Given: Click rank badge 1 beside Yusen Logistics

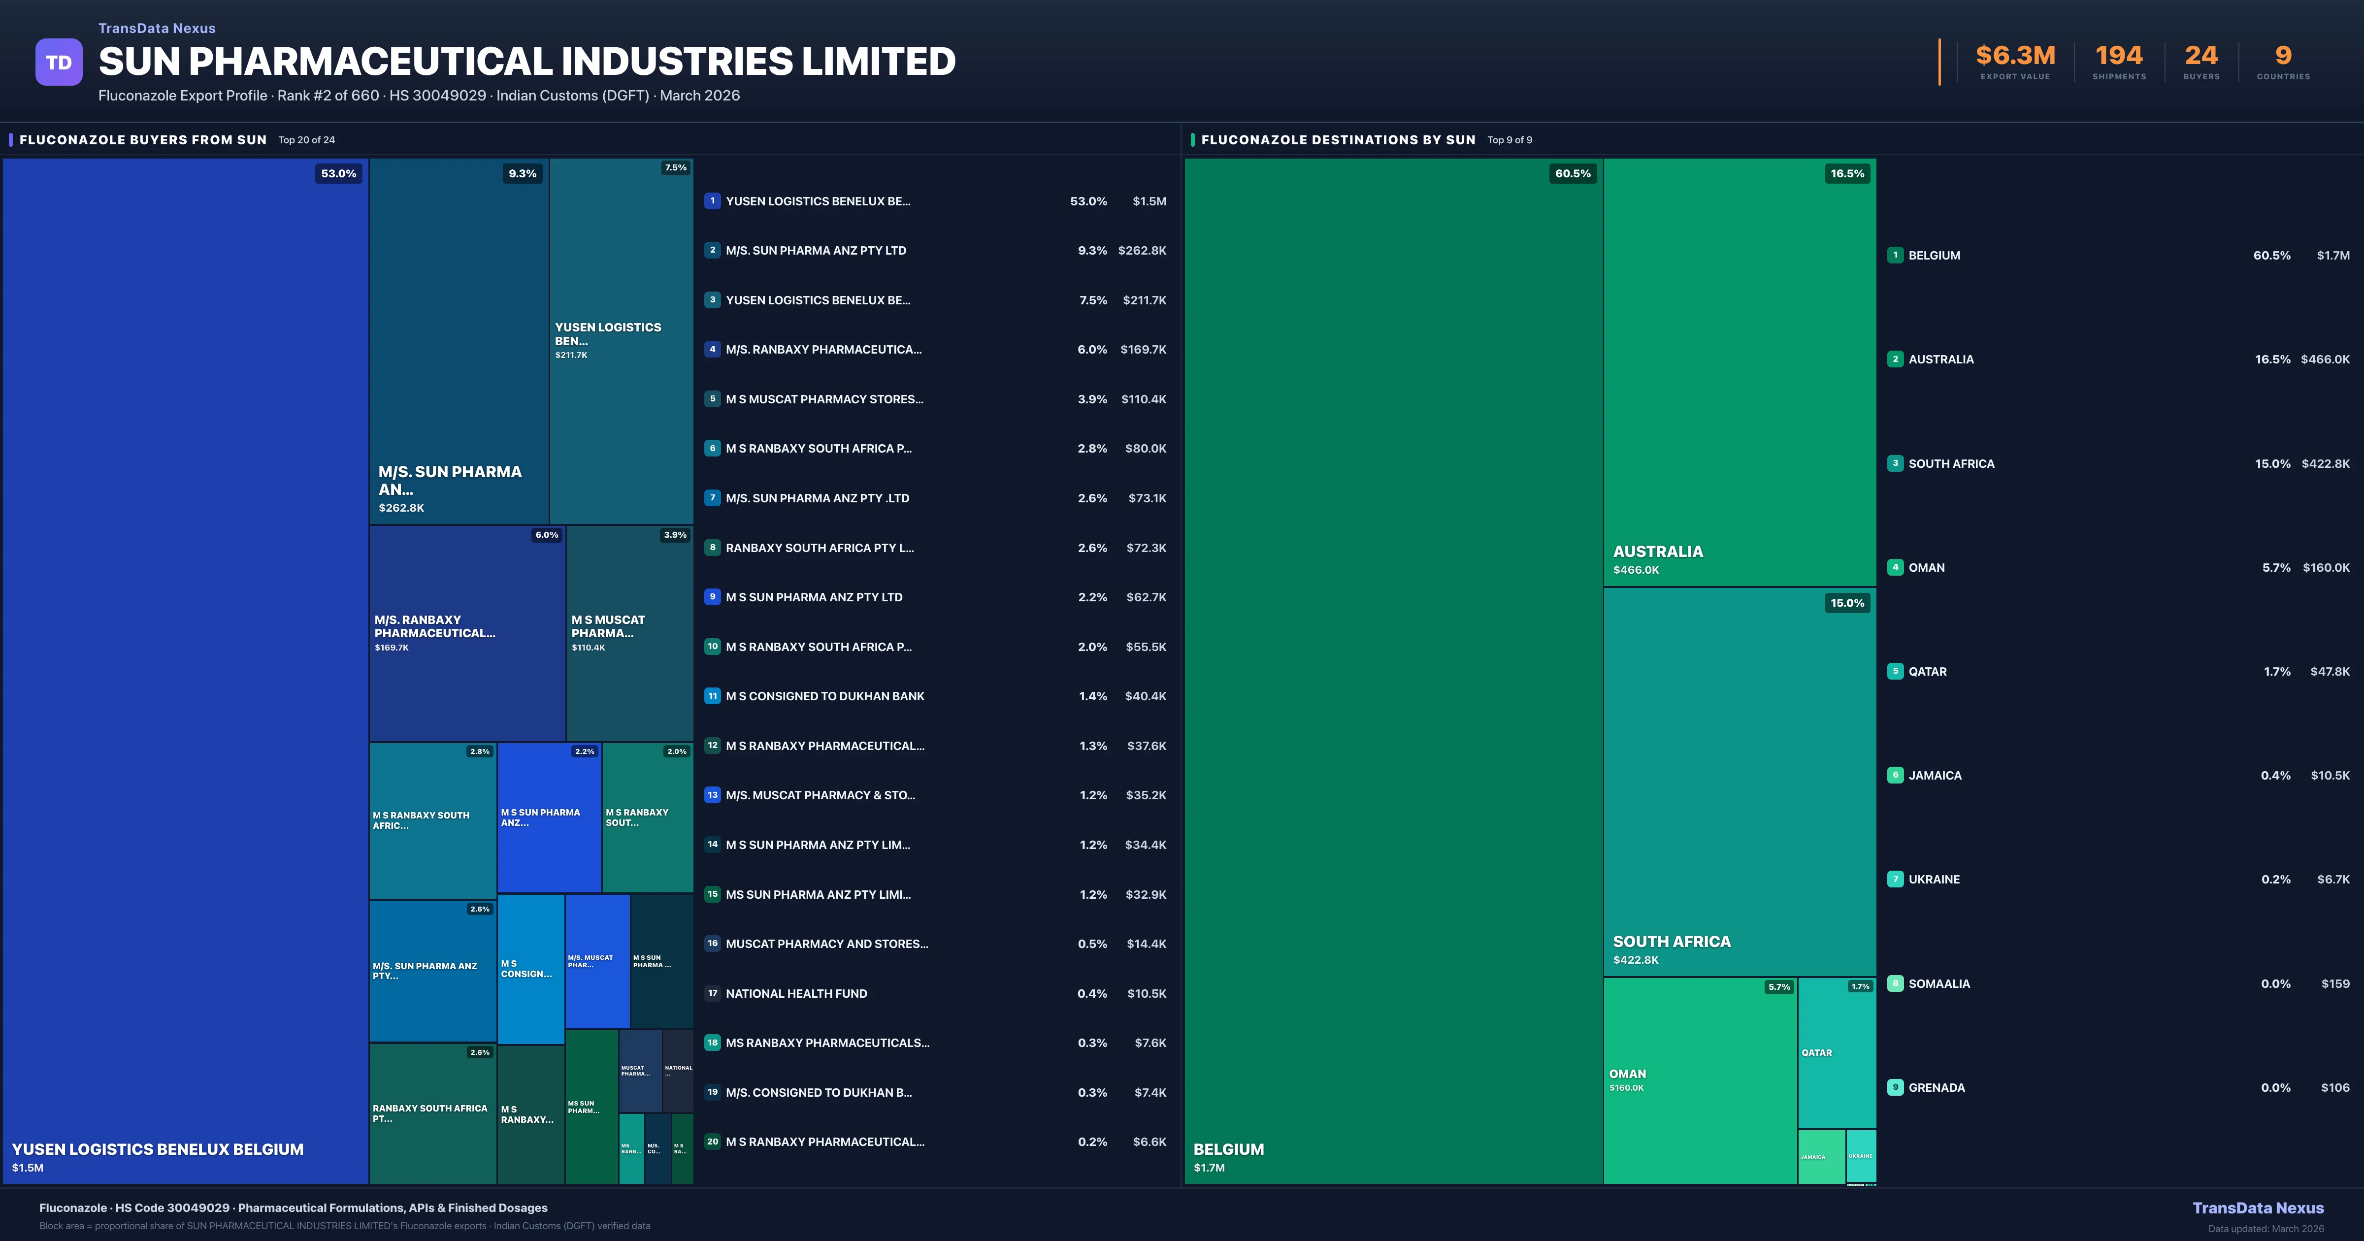Looking at the screenshot, I should click(712, 201).
